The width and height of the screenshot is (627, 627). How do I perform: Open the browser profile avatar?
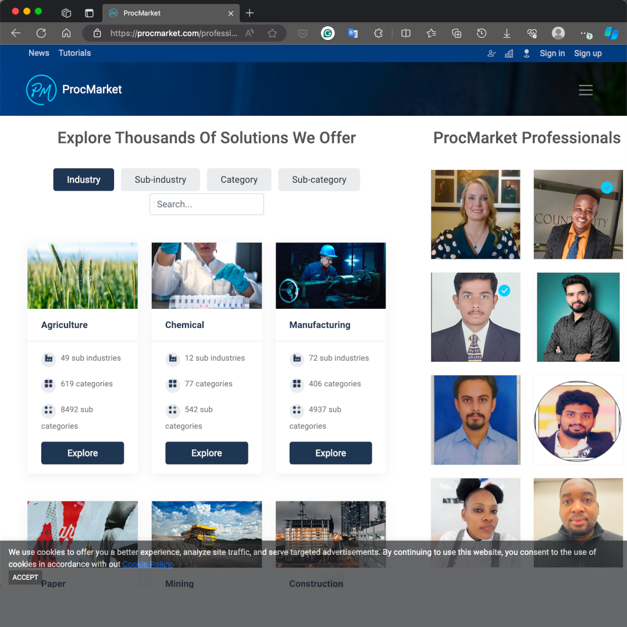coord(558,33)
